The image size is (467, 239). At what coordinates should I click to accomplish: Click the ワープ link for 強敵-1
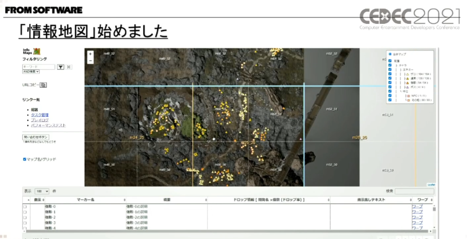(x=417, y=212)
